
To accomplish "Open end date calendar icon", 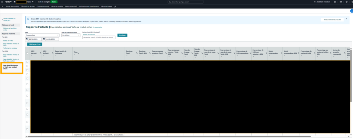I will coord(44,39).
